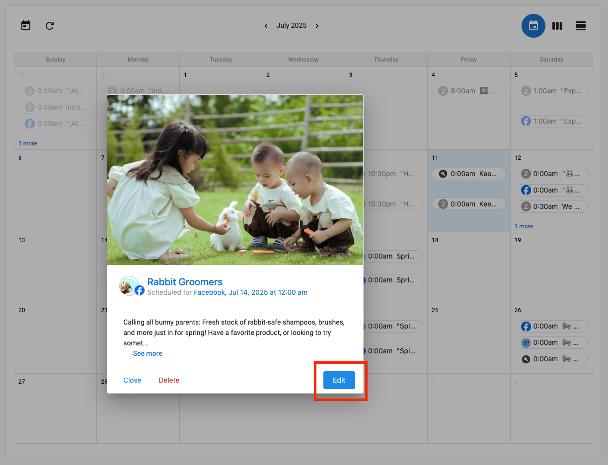608x465 pixels.
Task: Switch to the columns view icon
Action: coord(557,26)
